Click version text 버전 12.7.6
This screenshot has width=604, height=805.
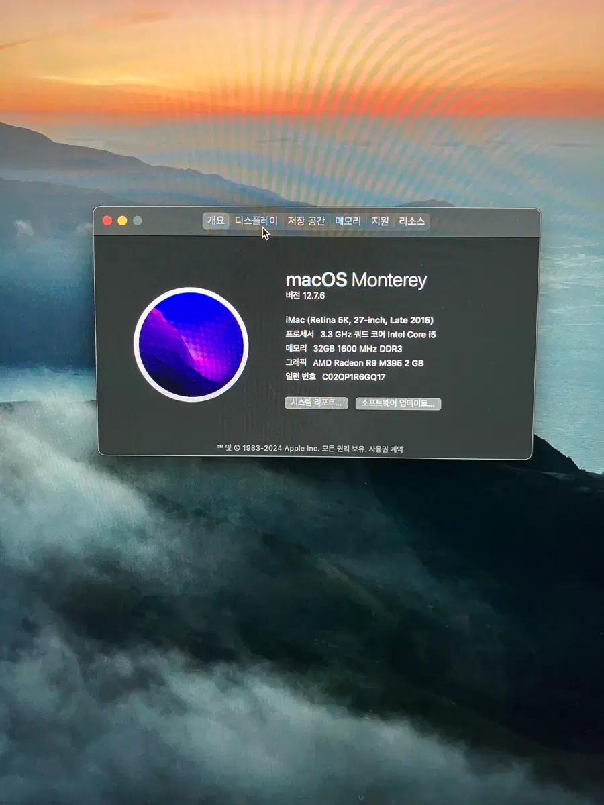click(x=305, y=295)
